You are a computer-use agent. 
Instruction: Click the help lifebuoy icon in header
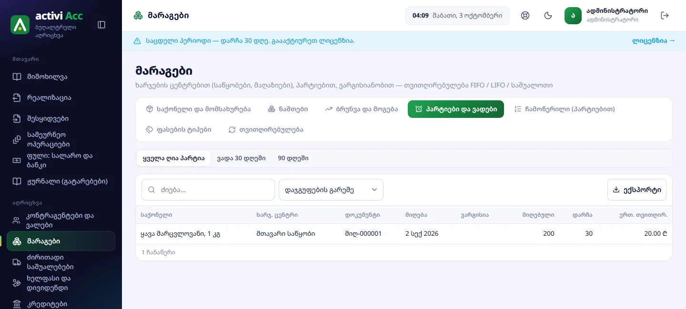(x=525, y=16)
